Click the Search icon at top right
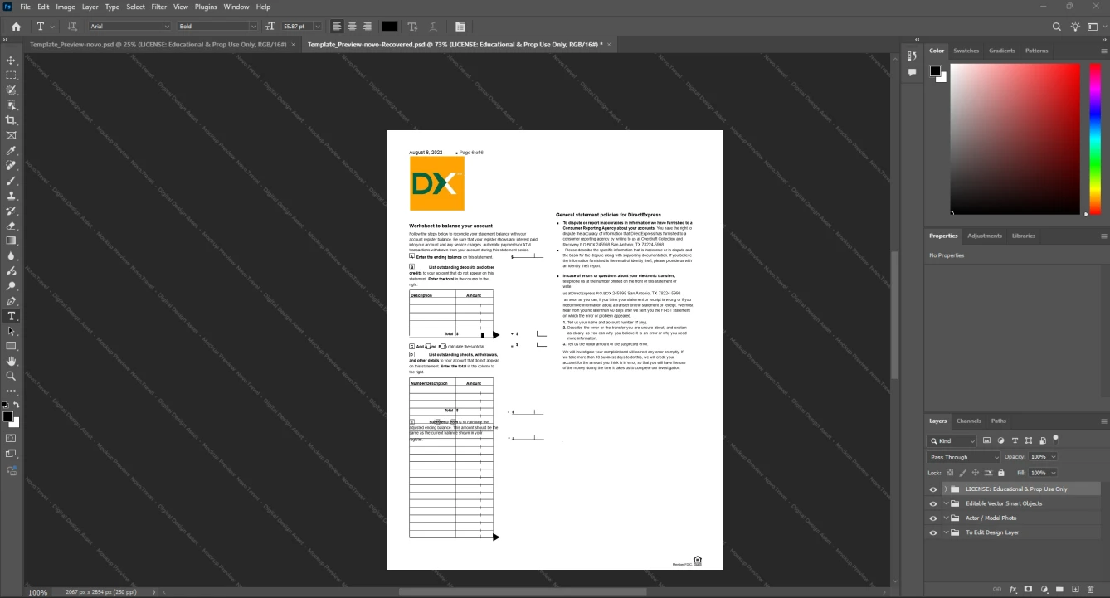 point(1057,27)
